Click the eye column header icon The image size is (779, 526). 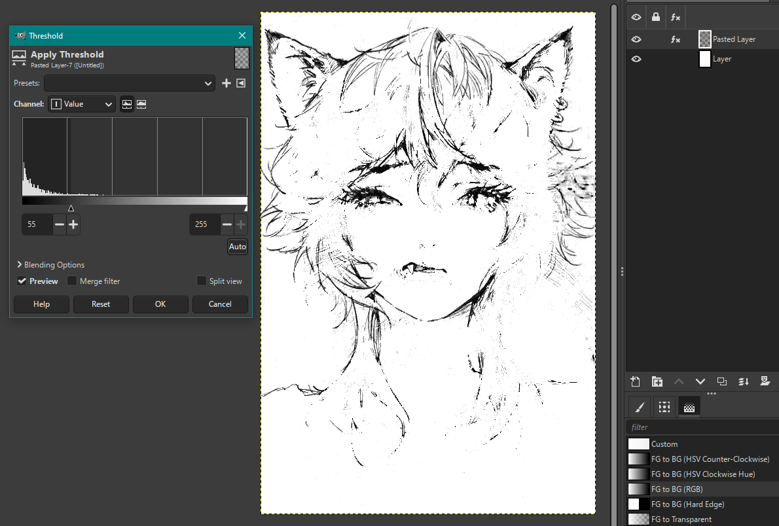(x=636, y=18)
